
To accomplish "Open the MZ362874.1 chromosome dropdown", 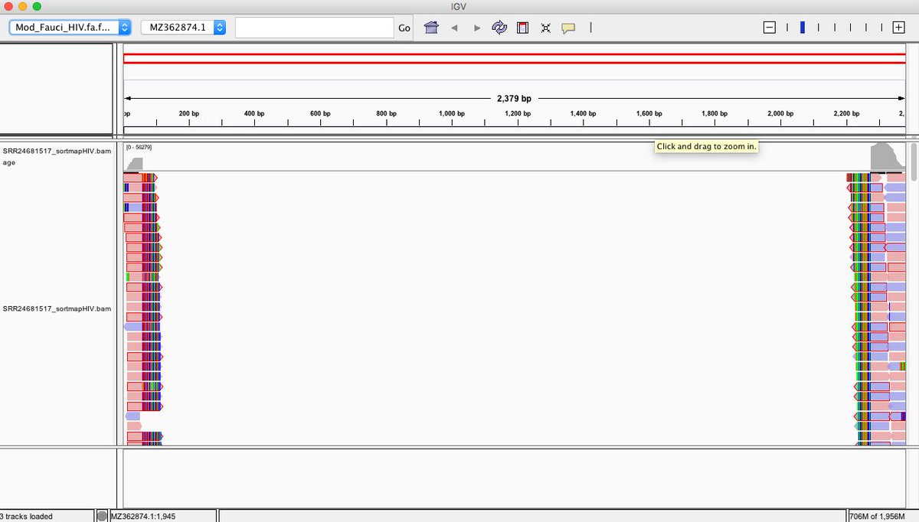I will (183, 28).
